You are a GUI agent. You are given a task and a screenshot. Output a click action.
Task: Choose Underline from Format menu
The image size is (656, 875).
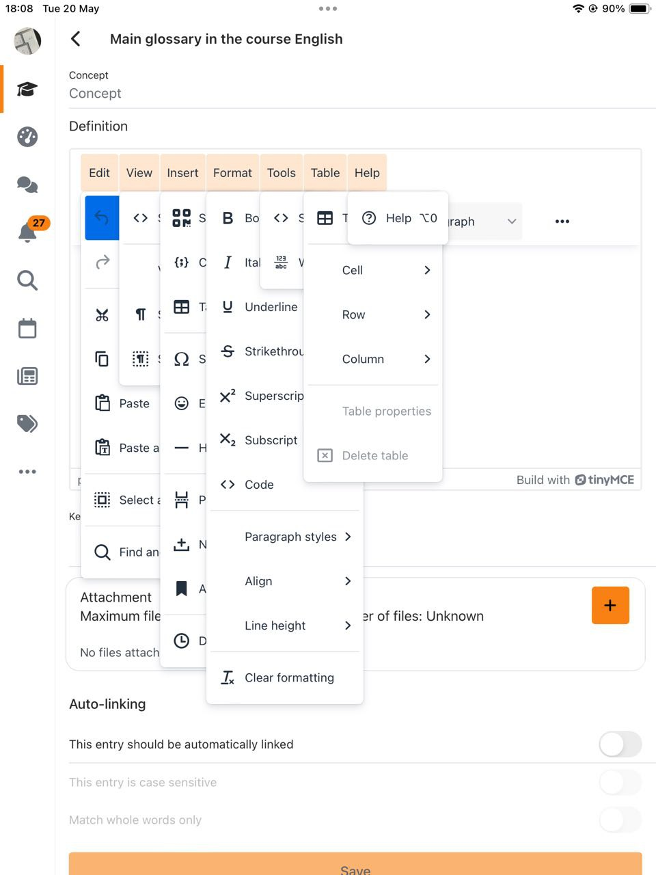tap(260, 307)
